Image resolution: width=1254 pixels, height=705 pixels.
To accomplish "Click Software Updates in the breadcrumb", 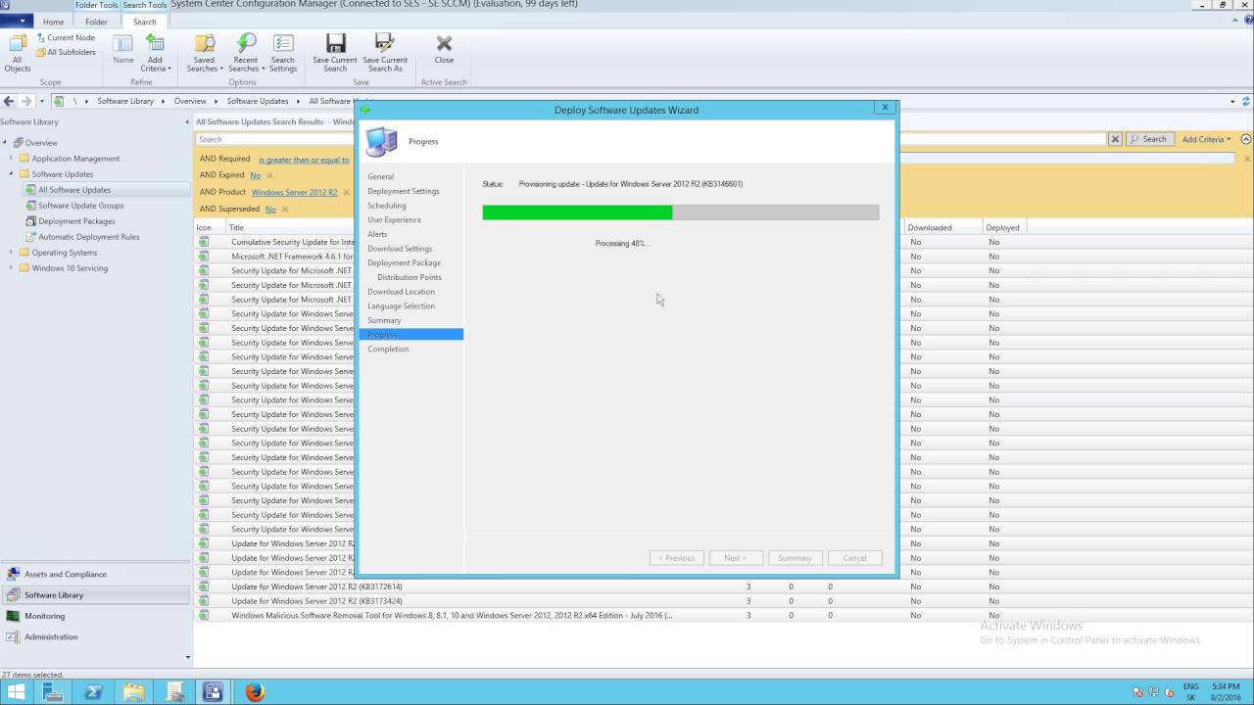I will 258,101.
